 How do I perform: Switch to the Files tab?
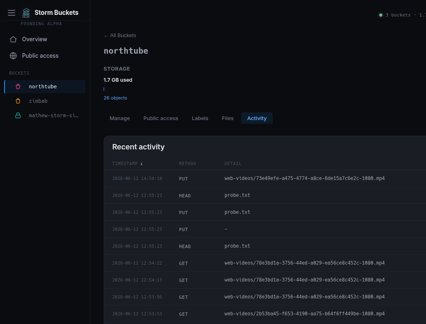tap(227, 118)
